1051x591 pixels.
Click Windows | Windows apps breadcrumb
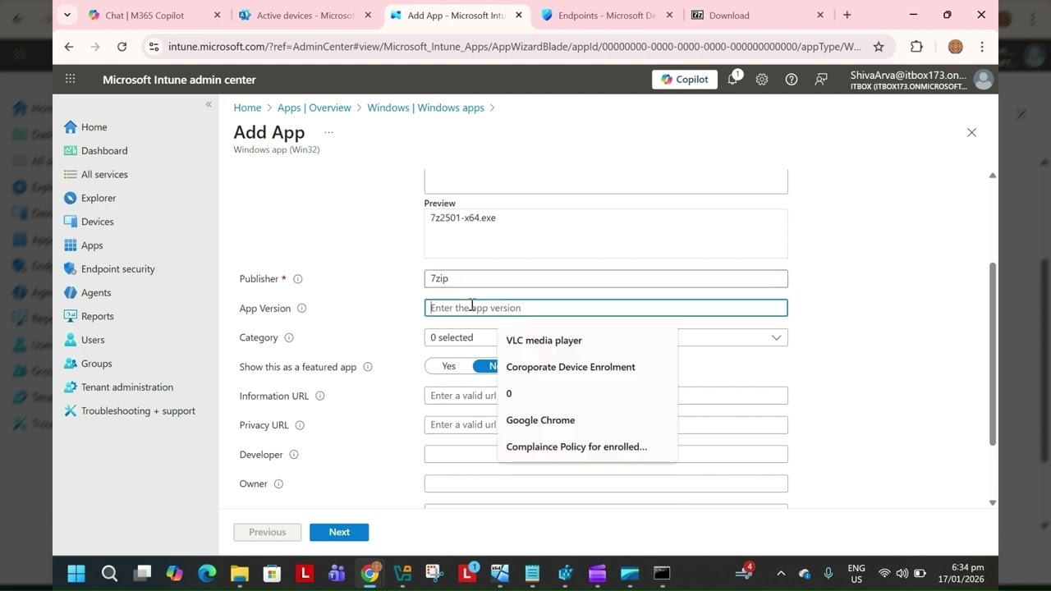click(x=425, y=108)
